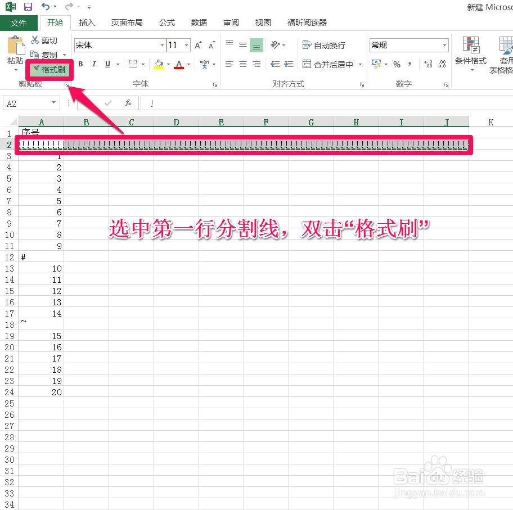Click the 复制 copy icon
Screen dimensions: 513x510
[34, 54]
